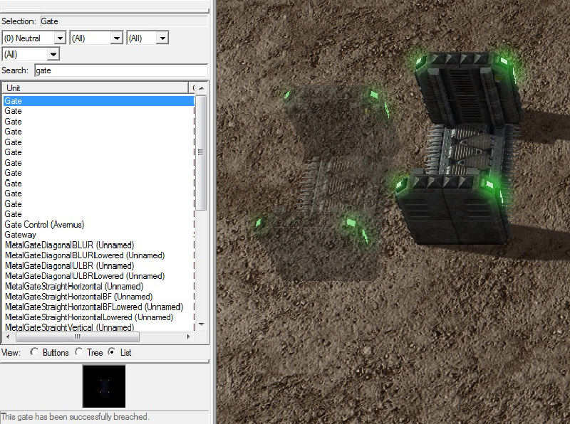The width and height of the screenshot is (570, 424).
Task: Click the horizontal scrollbar left arrow
Action: pos(8,337)
